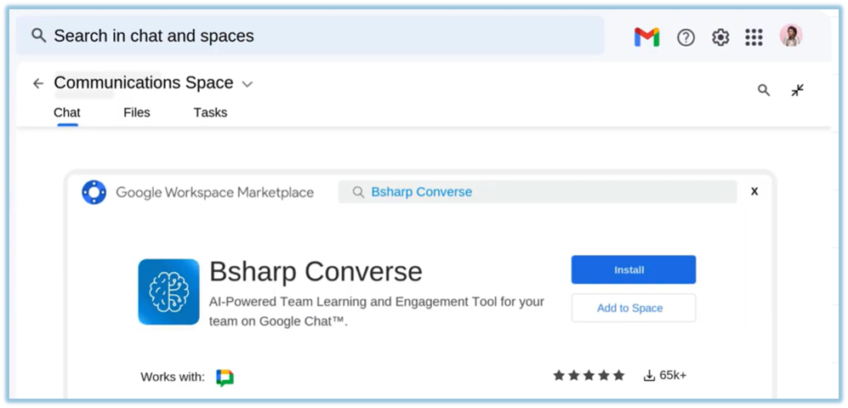Click the Google Chat works-with icon
Image resolution: width=848 pixels, height=408 pixels.
[225, 377]
